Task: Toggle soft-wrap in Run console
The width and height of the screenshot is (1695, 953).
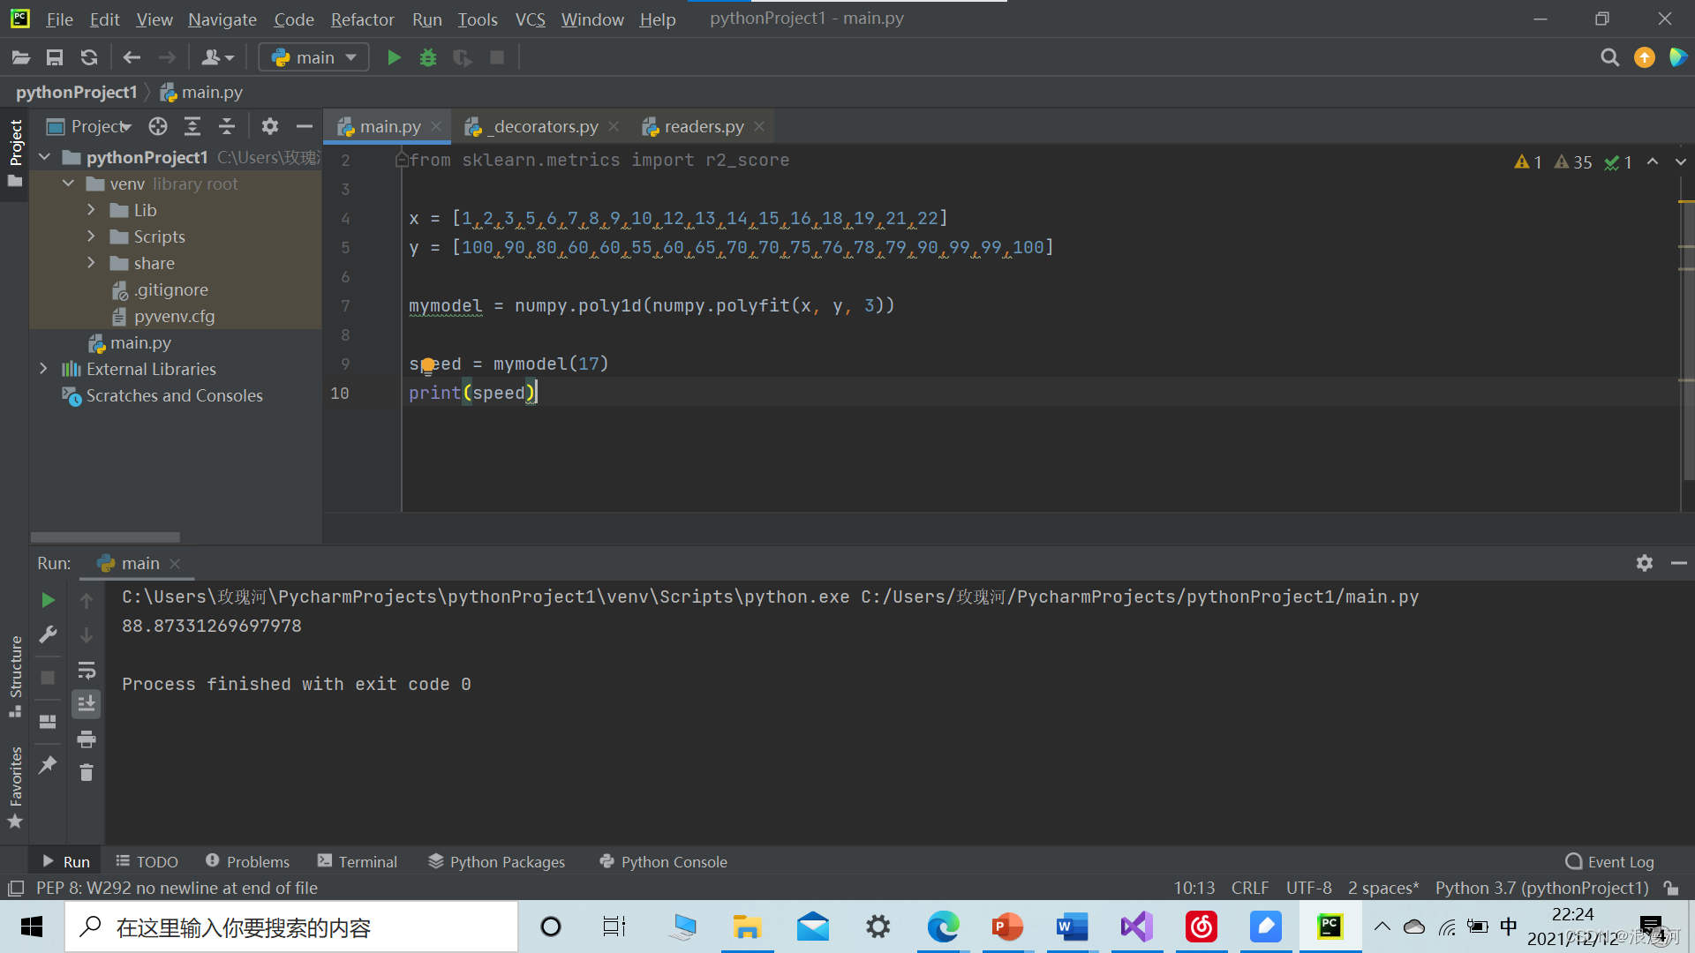Action: [86, 670]
